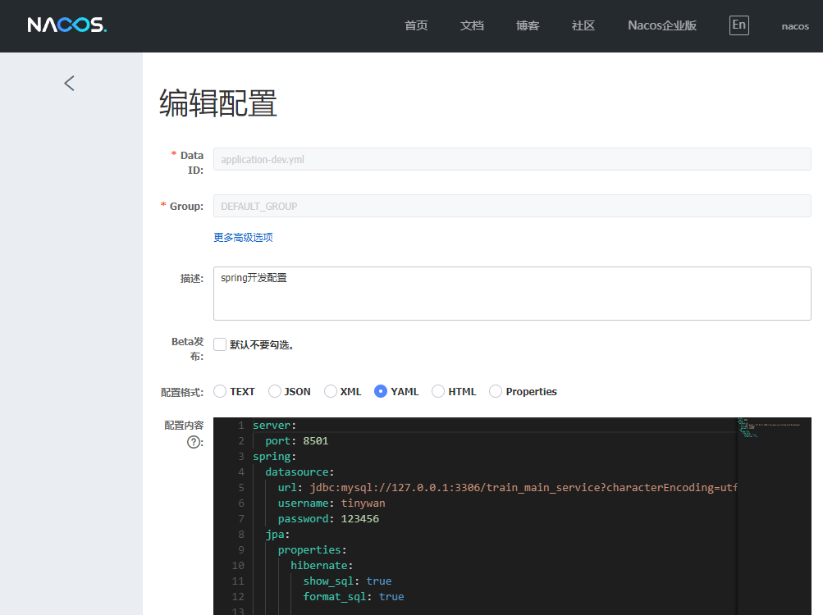Select the YAML format option
The height and width of the screenshot is (615, 823).
point(381,391)
